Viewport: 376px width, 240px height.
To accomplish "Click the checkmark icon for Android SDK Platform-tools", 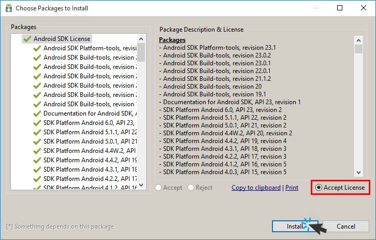I will [37, 48].
